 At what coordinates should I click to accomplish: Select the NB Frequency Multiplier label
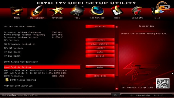coord(20,44)
